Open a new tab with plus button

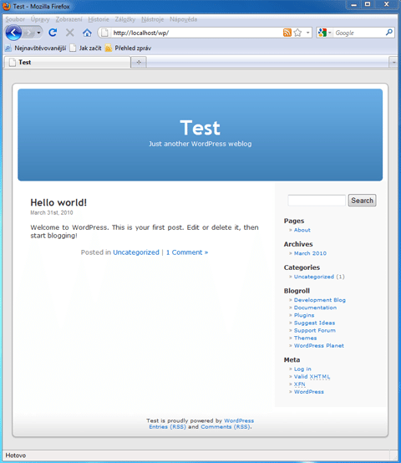coord(139,63)
